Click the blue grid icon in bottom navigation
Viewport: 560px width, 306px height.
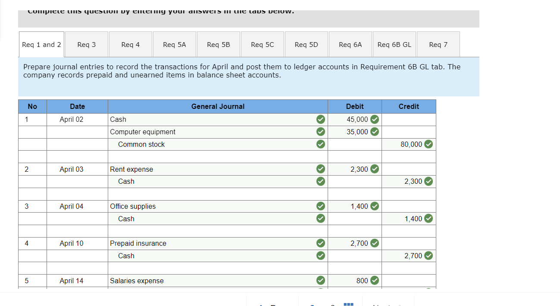pos(348,304)
